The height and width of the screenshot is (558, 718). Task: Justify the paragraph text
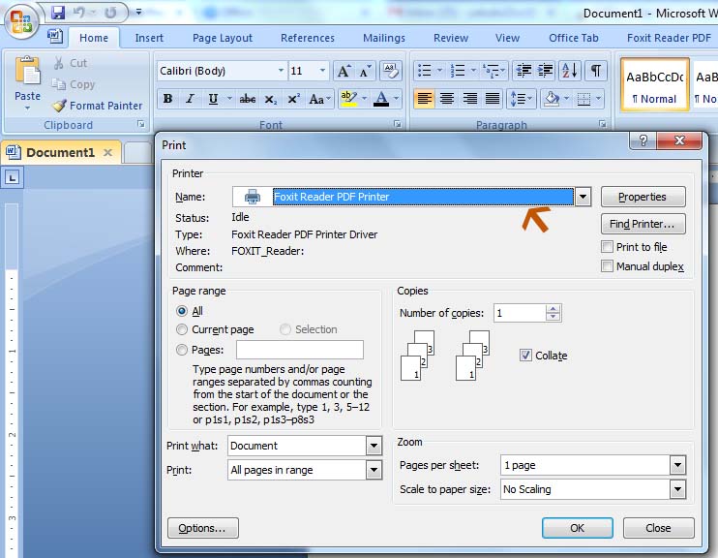click(493, 99)
